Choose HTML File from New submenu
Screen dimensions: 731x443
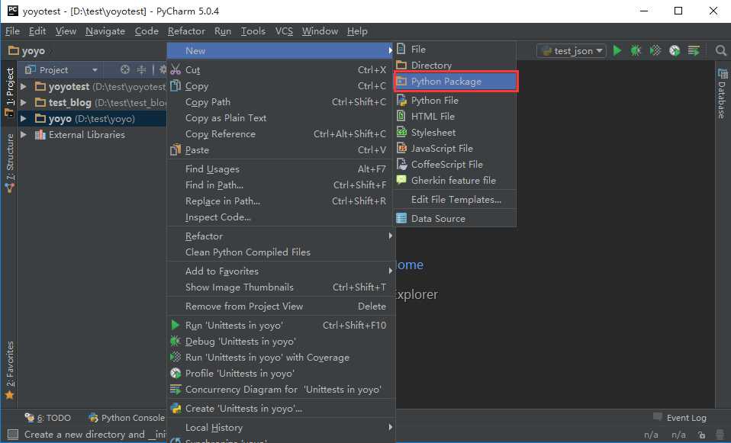click(x=456, y=116)
